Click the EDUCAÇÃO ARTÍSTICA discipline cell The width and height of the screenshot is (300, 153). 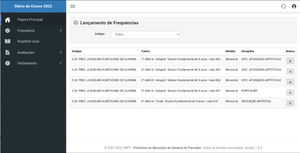[x=256, y=101]
